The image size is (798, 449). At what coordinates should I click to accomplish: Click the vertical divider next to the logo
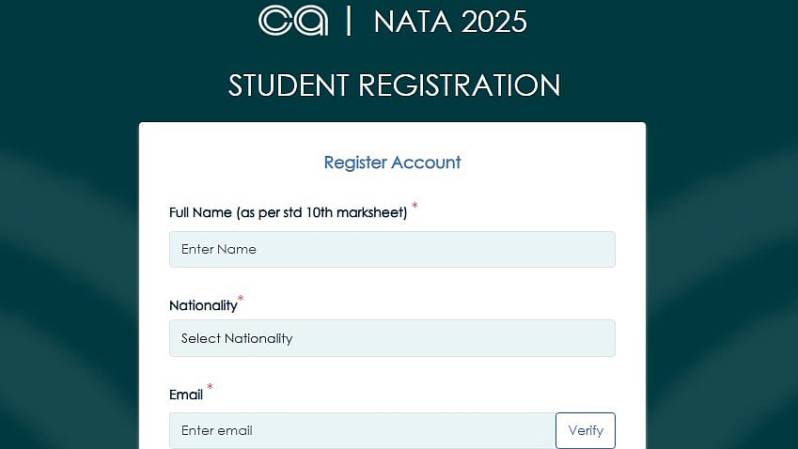350,22
